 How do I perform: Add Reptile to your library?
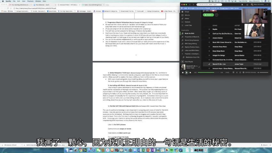(x=209, y=29)
